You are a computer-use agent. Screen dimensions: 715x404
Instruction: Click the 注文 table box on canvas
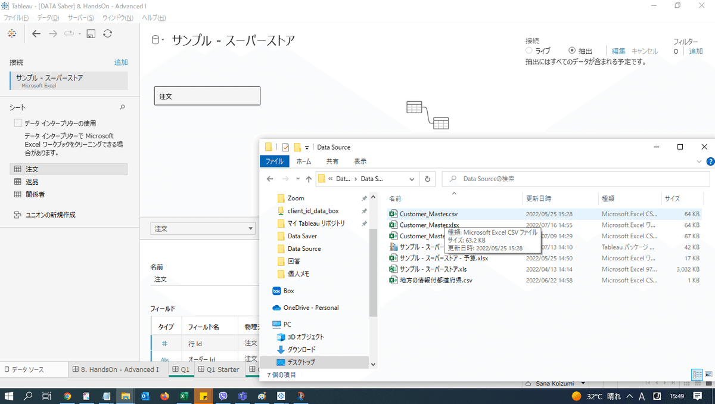207,96
